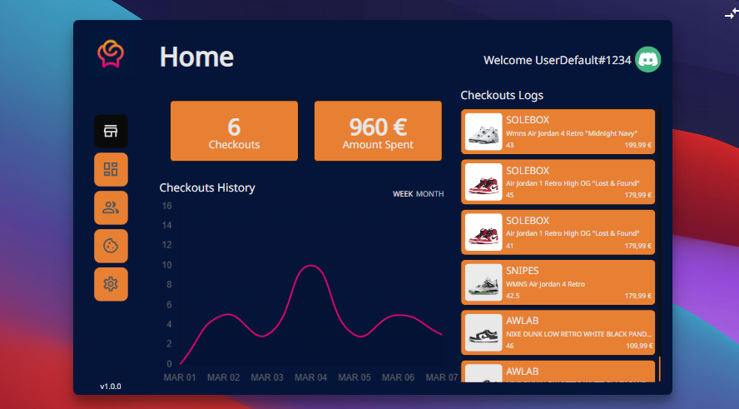This screenshot has width=739, height=409.
Task: Click the chef hat app logo
Action: [x=111, y=54]
